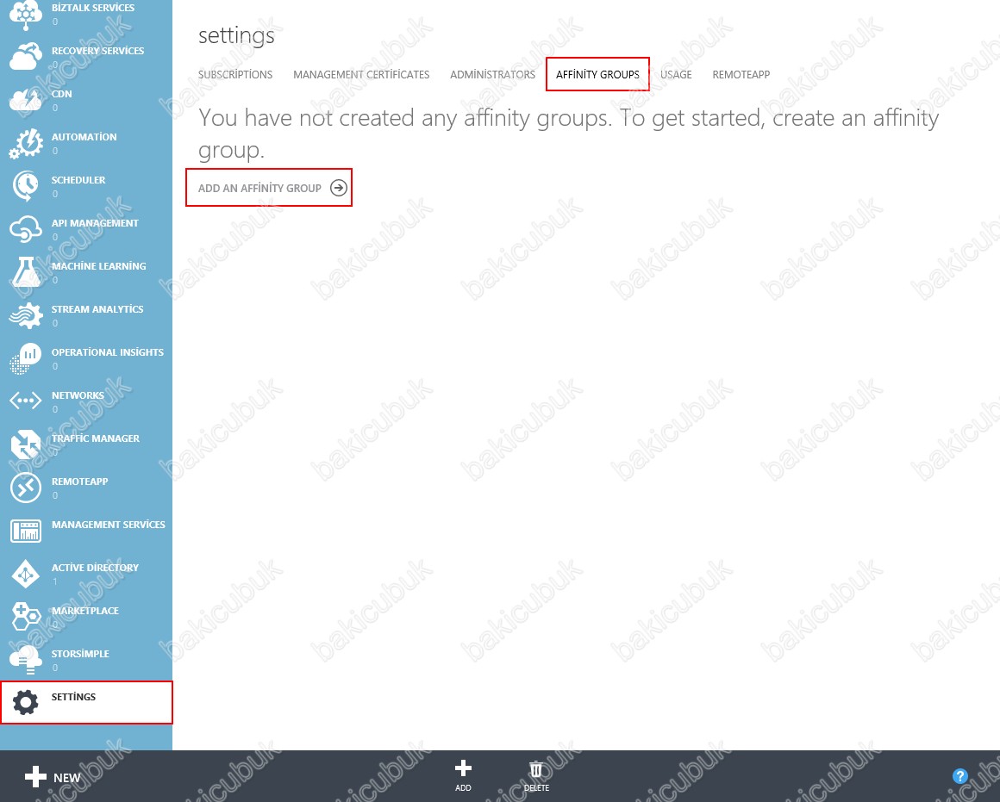Open the blue help question mark

click(x=959, y=776)
